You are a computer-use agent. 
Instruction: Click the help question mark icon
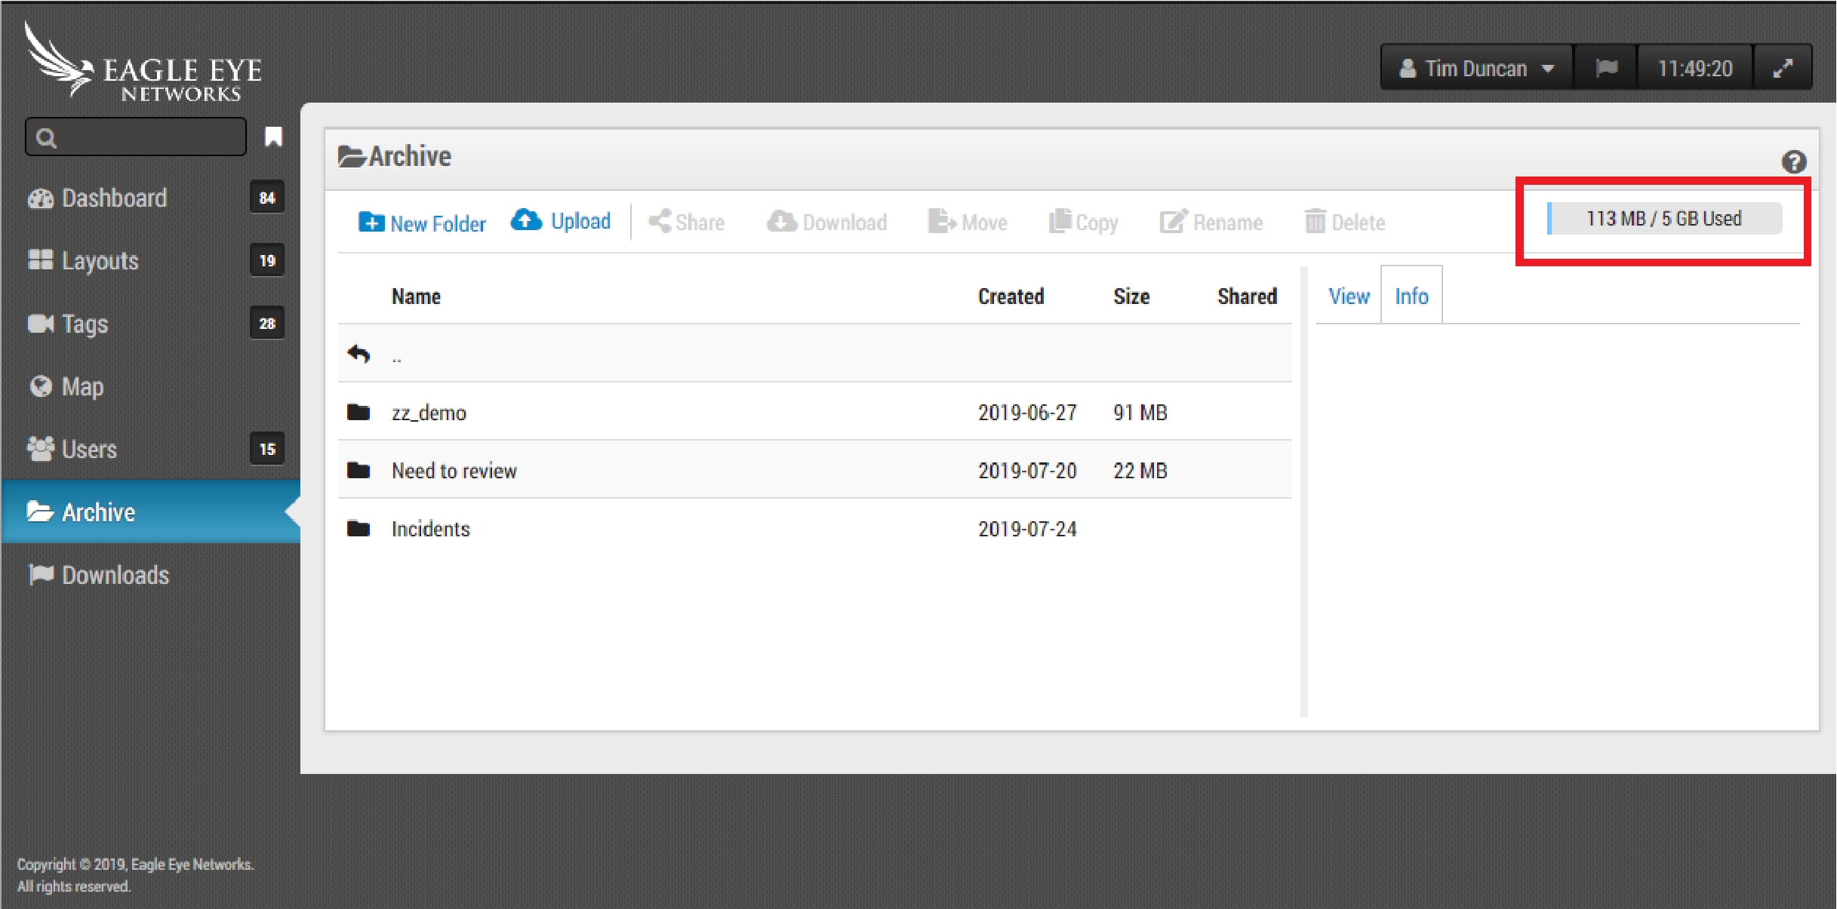(x=1793, y=161)
